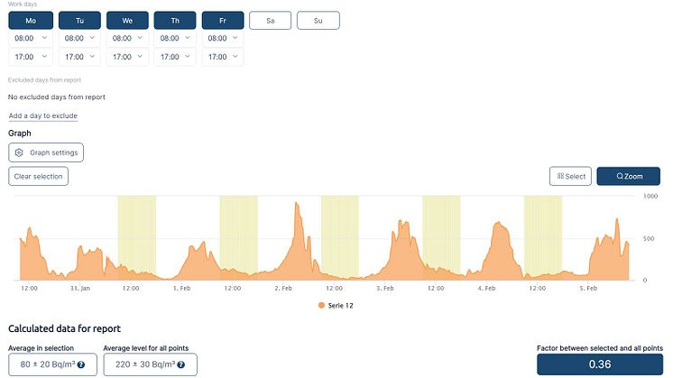This screenshot has width=673, height=378.
Task: Open Tuesday end time 17:00 dropdown
Action: coord(78,58)
